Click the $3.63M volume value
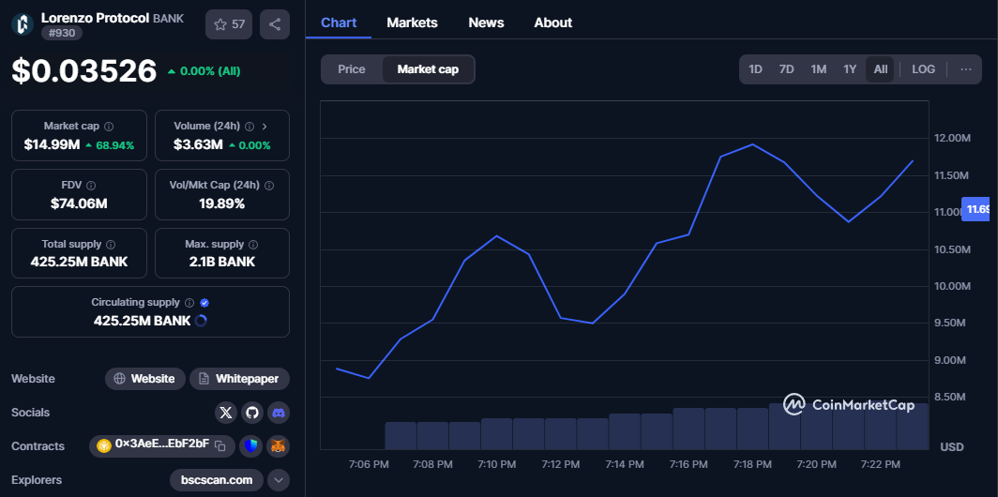 [x=198, y=145]
